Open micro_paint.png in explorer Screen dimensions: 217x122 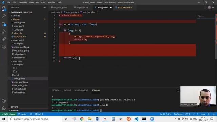(x=21, y=47)
